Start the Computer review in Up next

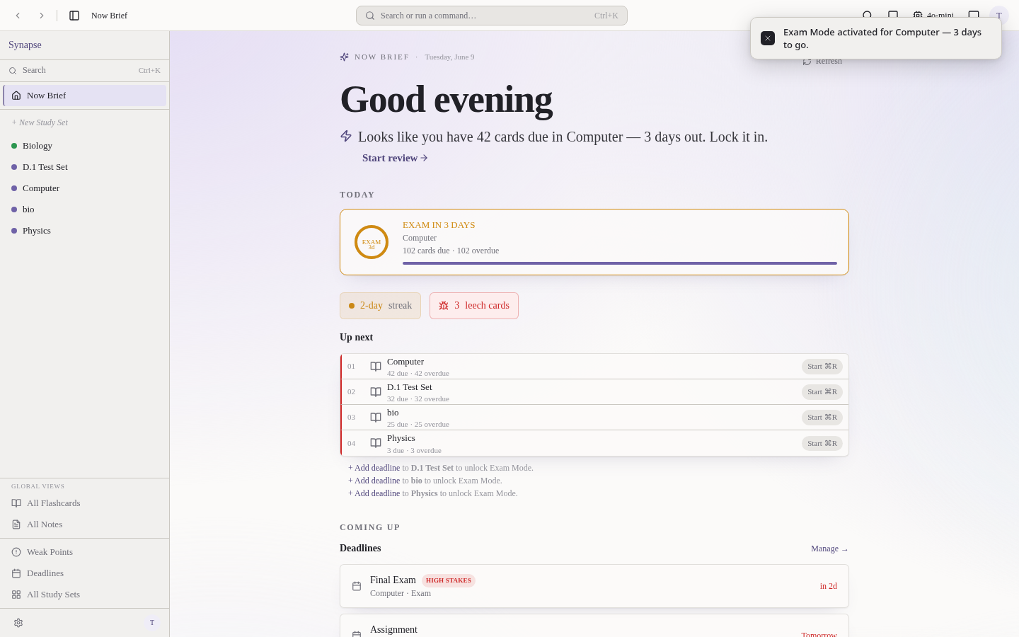point(822,367)
